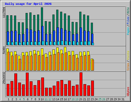Click the green 'Hits' legend label
The height and width of the screenshot is (102, 131).
[128, 10]
